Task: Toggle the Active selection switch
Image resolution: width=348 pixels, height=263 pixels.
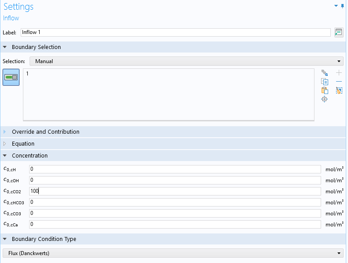Action: pyautogui.click(x=11, y=77)
